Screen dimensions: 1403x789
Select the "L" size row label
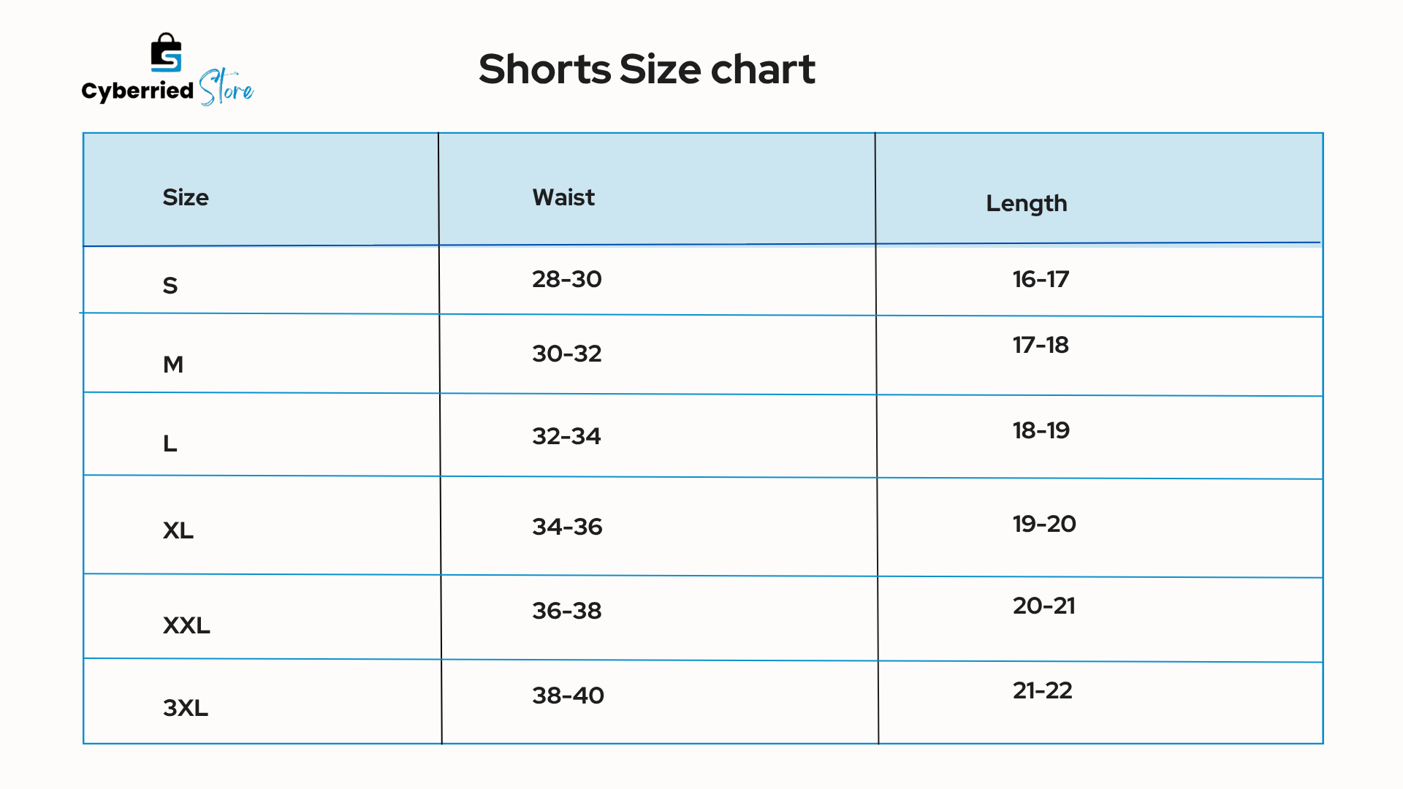(x=170, y=443)
